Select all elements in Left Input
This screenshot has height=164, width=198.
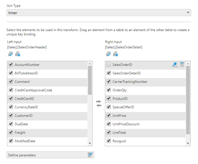point(10,54)
